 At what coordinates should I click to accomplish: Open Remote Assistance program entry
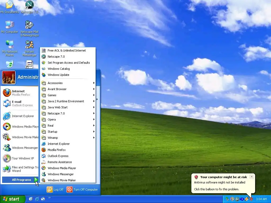pyautogui.click(x=68, y=162)
